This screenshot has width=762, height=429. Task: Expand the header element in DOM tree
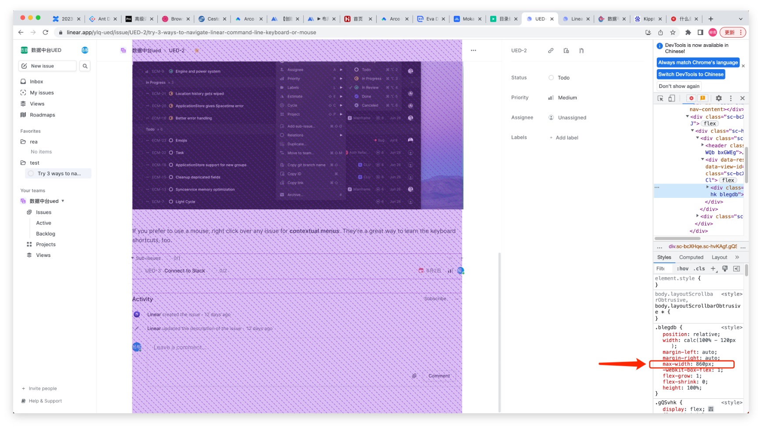tap(703, 145)
